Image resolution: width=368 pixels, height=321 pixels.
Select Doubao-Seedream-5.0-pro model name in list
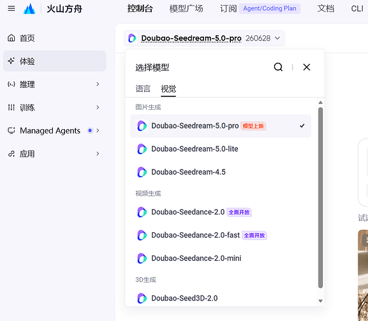(x=195, y=126)
